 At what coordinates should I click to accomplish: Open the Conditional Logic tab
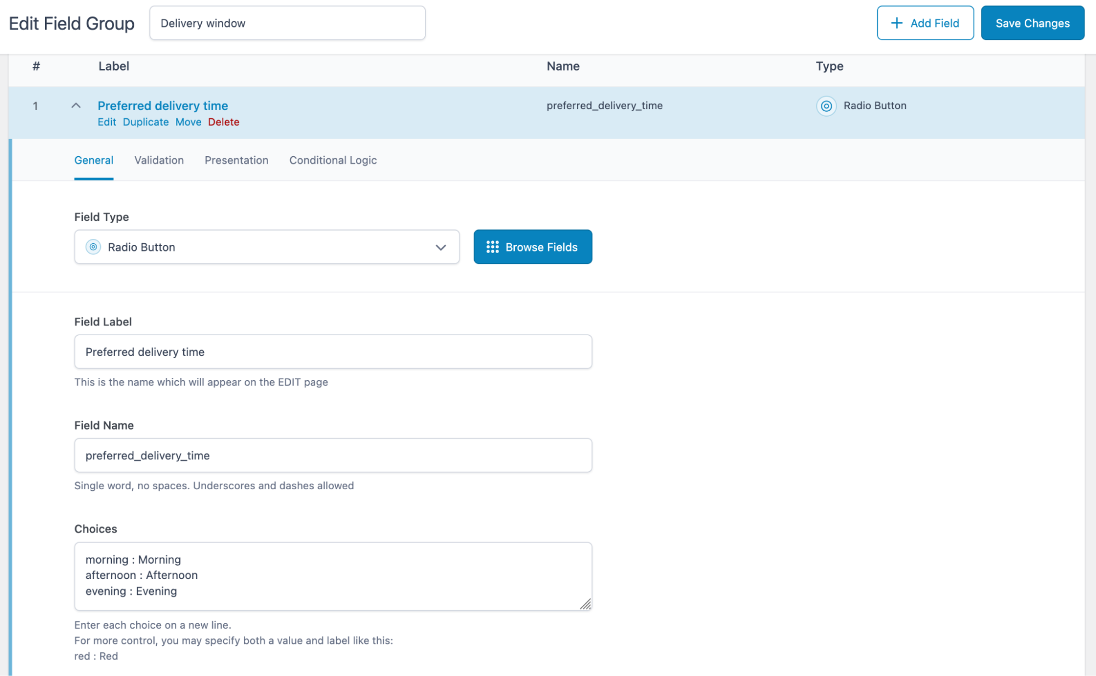click(333, 160)
